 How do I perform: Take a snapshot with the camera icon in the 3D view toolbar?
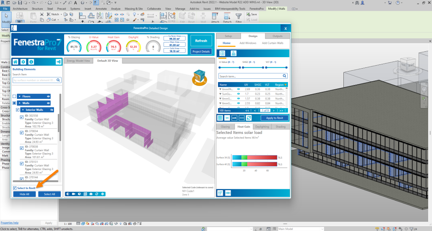click(91, 194)
